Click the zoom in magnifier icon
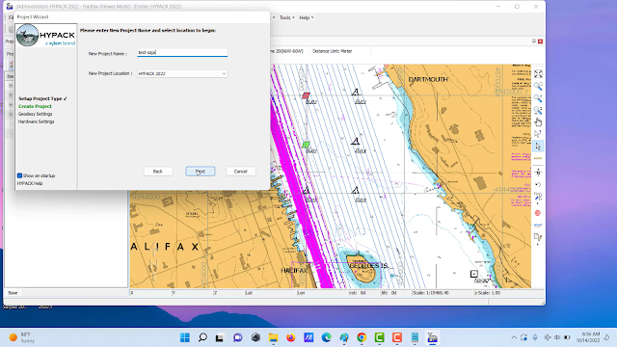This screenshot has width=617, height=347. [x=538, y=98]
